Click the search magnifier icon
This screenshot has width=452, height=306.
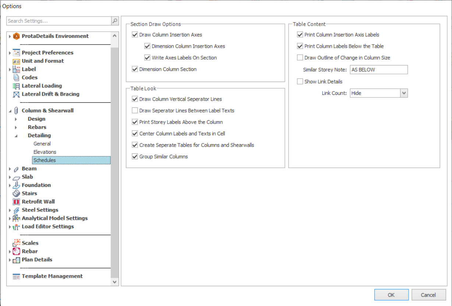[115, 21]
